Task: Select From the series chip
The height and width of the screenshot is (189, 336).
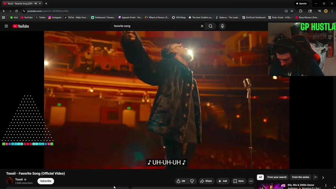Action: coord(301,177)
